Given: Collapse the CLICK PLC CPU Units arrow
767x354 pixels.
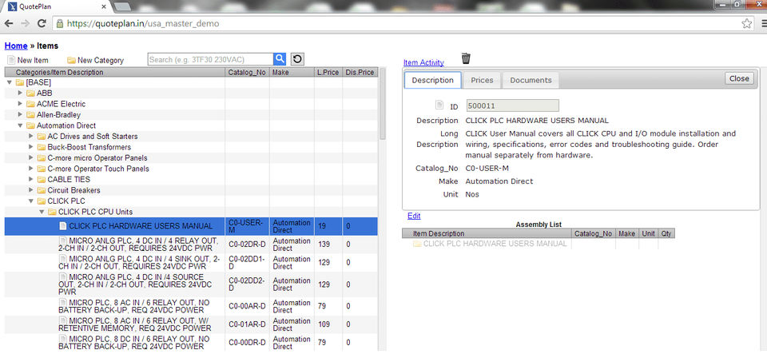Looking at the screenshot, I should click(x=42, y=211).
